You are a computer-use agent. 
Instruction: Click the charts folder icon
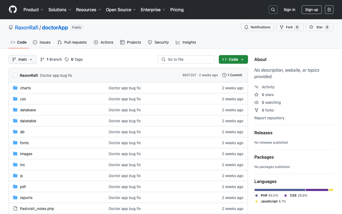pyautogui.click(x=15, y=88)
